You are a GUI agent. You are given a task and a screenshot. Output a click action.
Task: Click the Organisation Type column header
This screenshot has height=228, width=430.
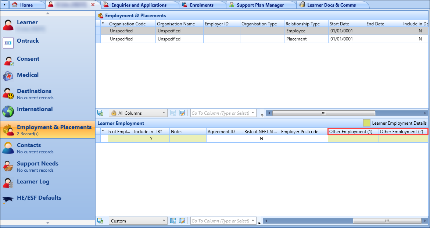(262, 24)
